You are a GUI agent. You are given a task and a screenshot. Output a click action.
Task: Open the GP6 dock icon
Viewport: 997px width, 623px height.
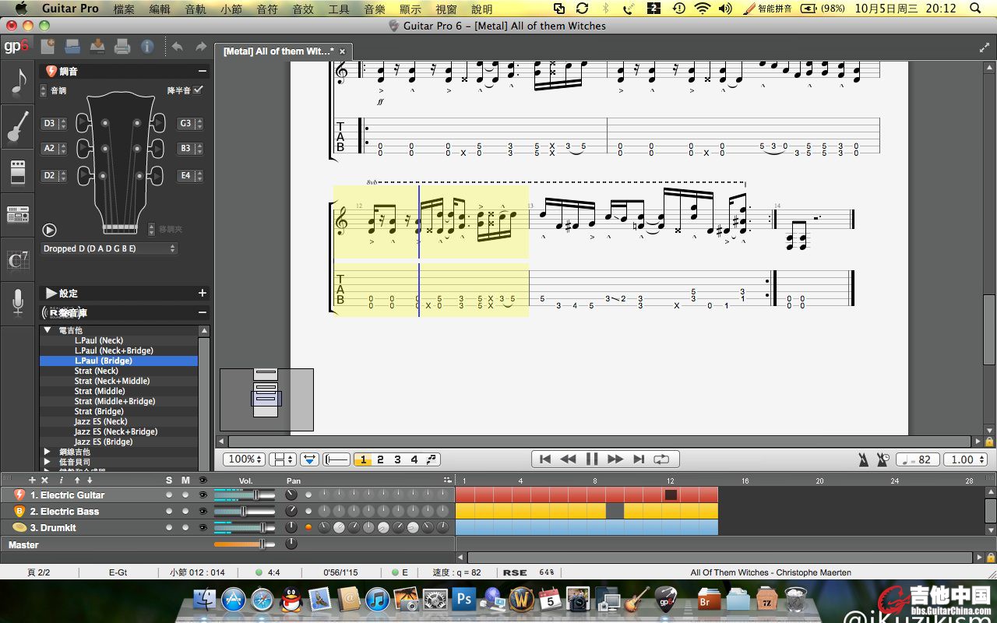tap(666, 600)
